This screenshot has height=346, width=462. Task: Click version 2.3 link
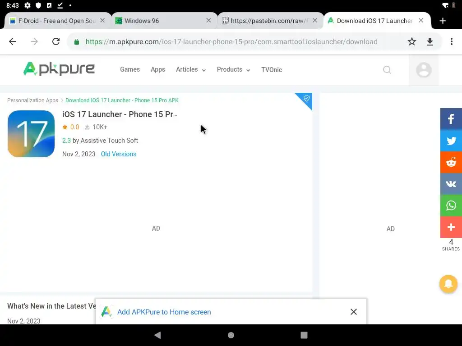(x=67, y=141)
